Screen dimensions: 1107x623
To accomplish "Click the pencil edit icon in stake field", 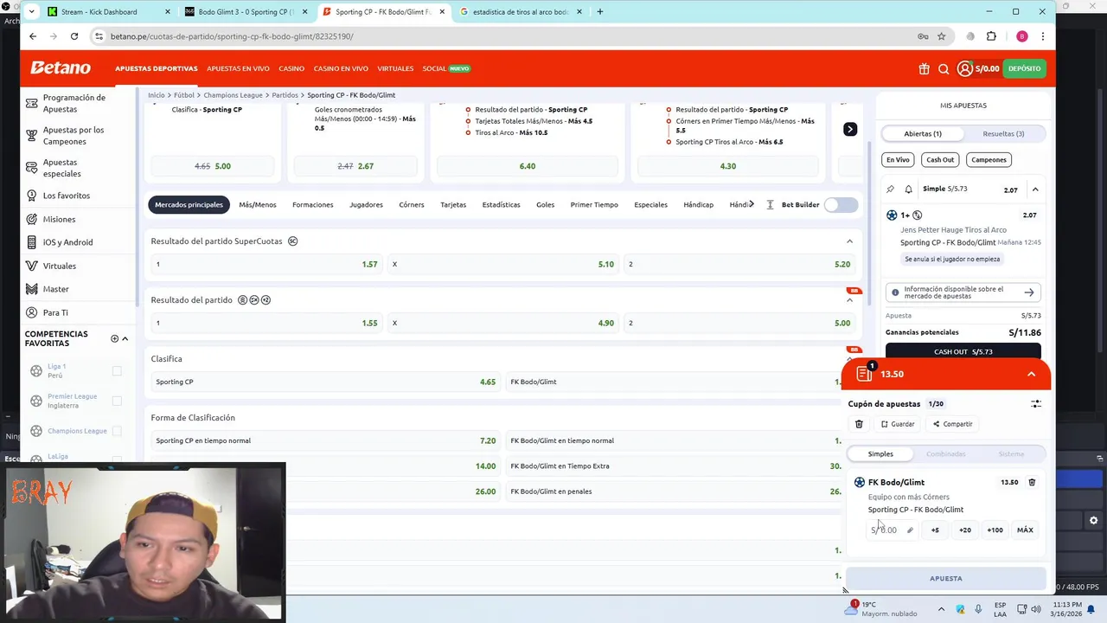I will [910, 530].
